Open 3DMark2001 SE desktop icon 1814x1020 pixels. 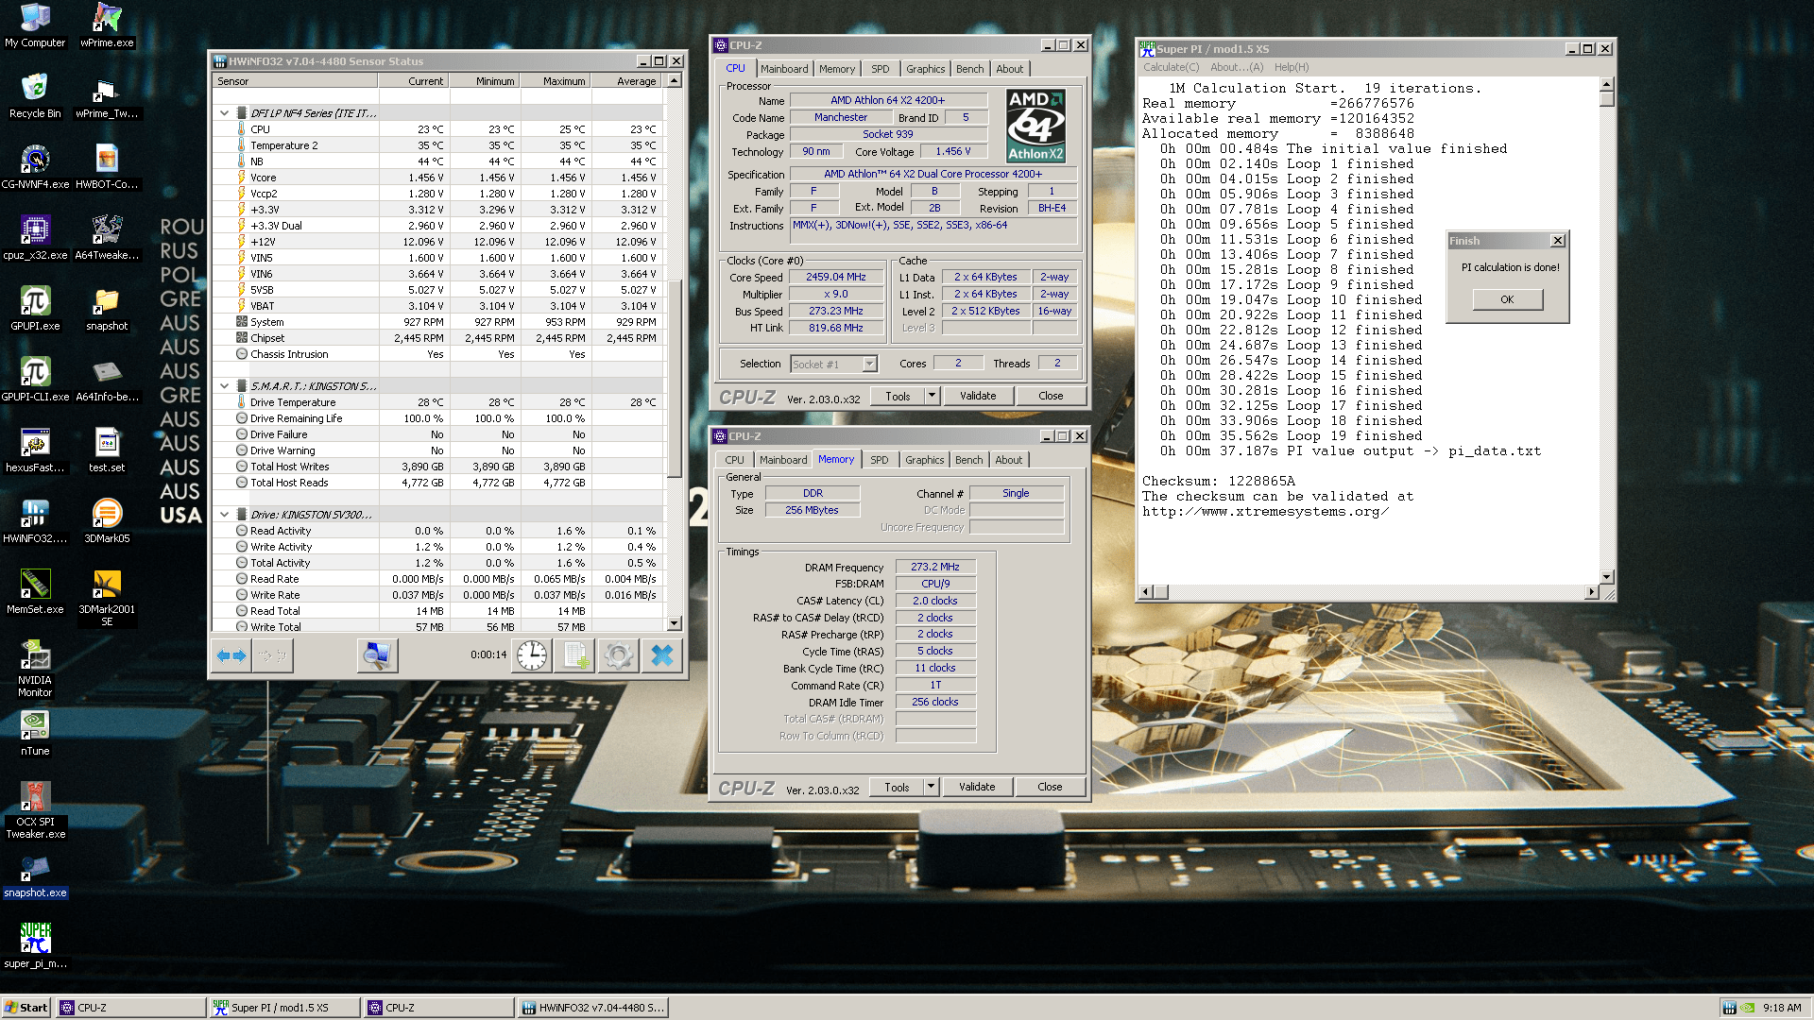coord(107,598)
